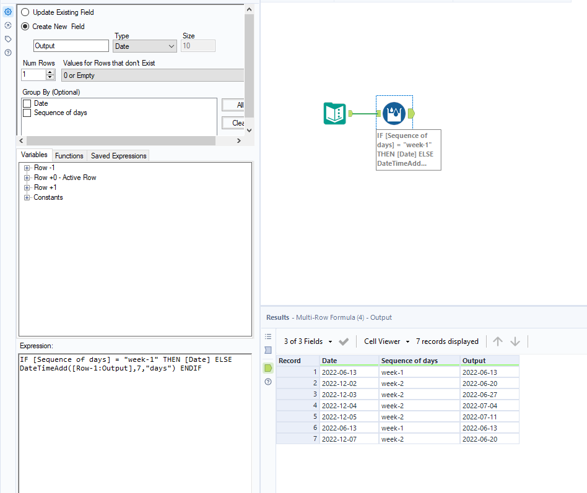Open Results panel help icon
This screenshot has width=587, height=493.
267,382
